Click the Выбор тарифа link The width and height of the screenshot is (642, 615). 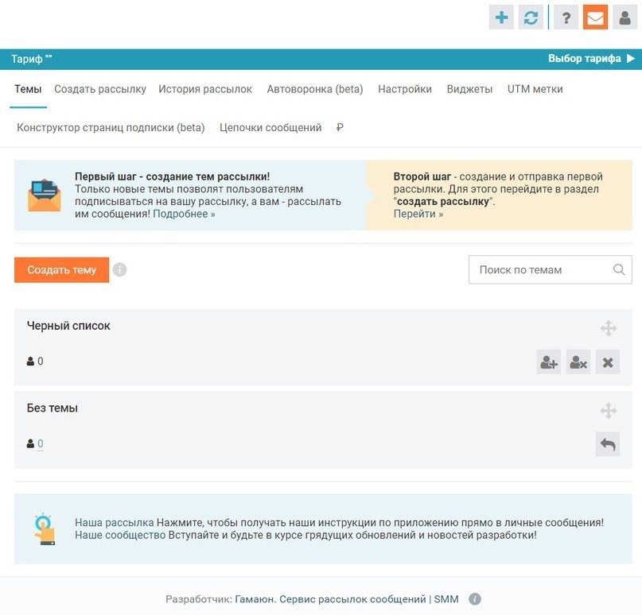(584, 59)
